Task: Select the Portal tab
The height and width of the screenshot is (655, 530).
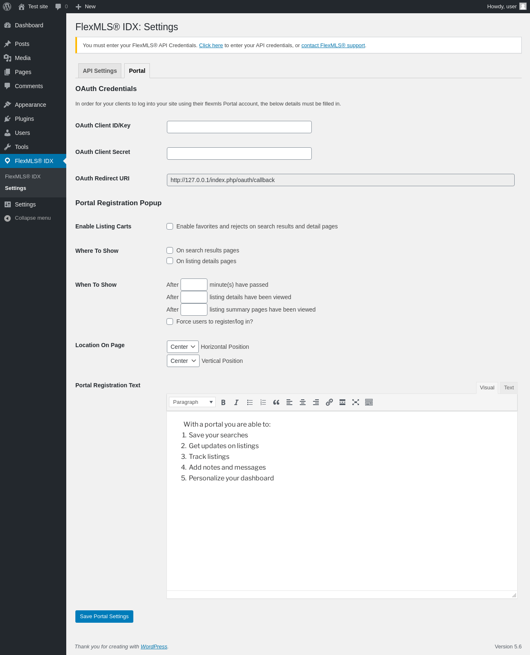Action: (x=137, y=71)
